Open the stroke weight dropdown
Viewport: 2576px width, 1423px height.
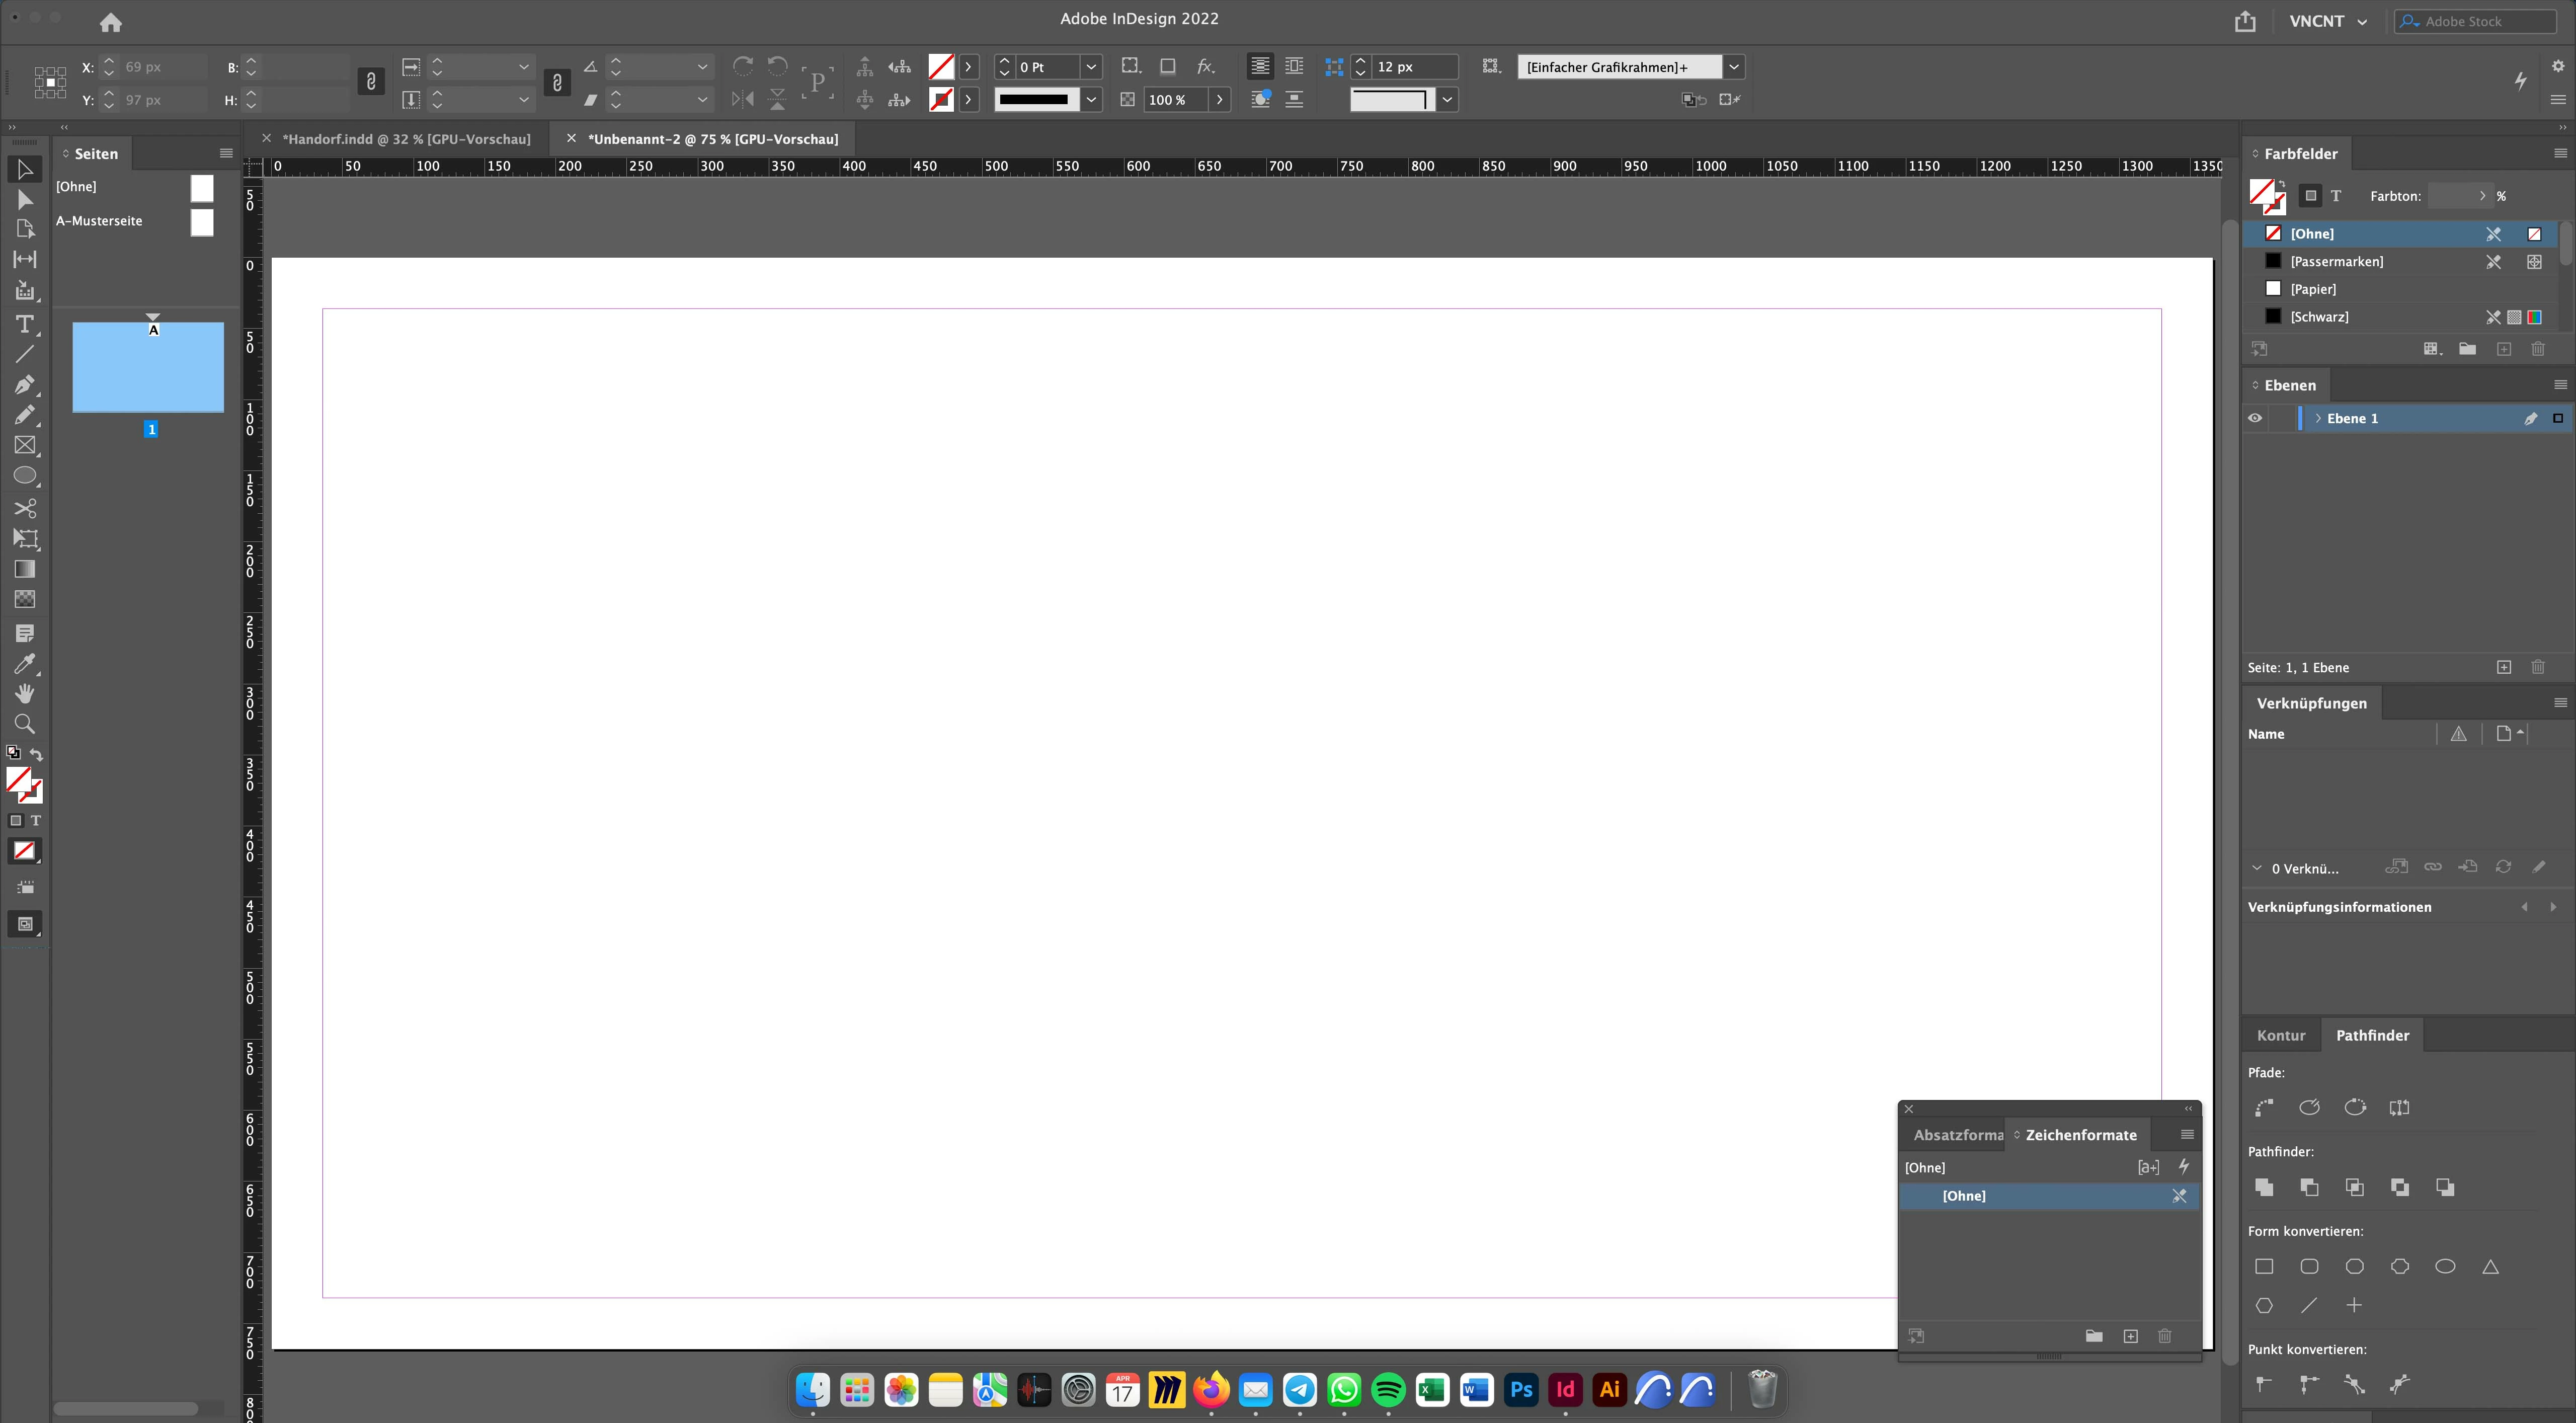click(x=1091, y=67)
